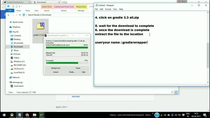Open Notepad Edit menu
The image size is (210, 118).
[101, 9]
